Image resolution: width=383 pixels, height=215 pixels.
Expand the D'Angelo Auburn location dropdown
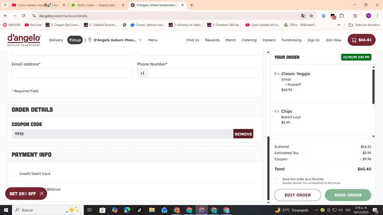pos(140,40)
